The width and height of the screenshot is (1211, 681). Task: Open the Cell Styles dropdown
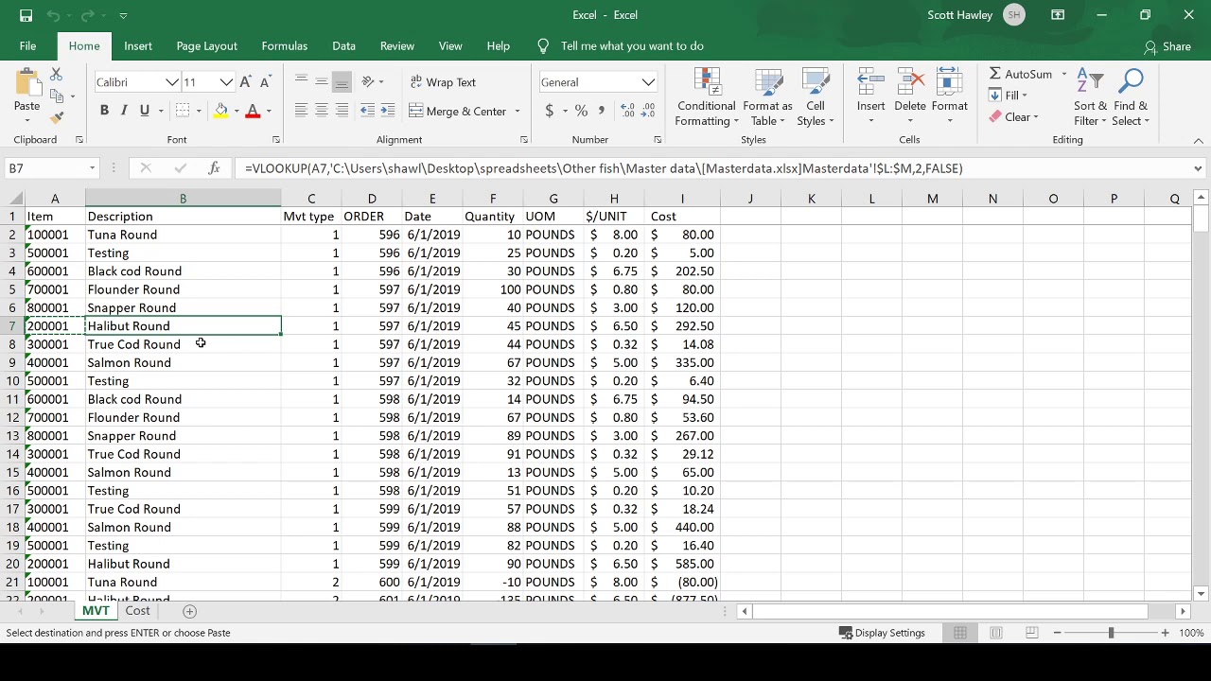[815, 96]
